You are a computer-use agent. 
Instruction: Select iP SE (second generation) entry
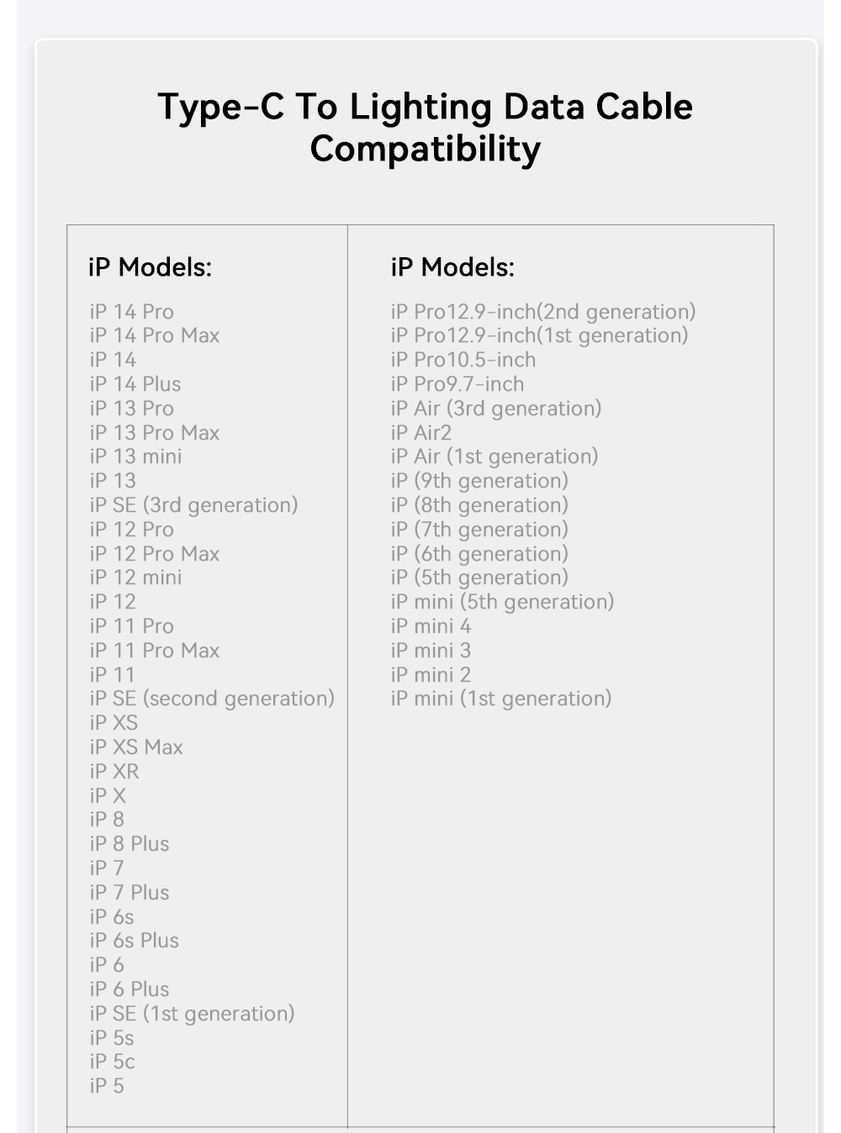tap(212, 698)
